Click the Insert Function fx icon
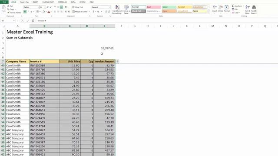 click(33, 21)
